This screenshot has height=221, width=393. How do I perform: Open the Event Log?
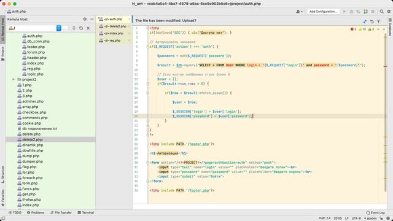(x=375, y=212)
